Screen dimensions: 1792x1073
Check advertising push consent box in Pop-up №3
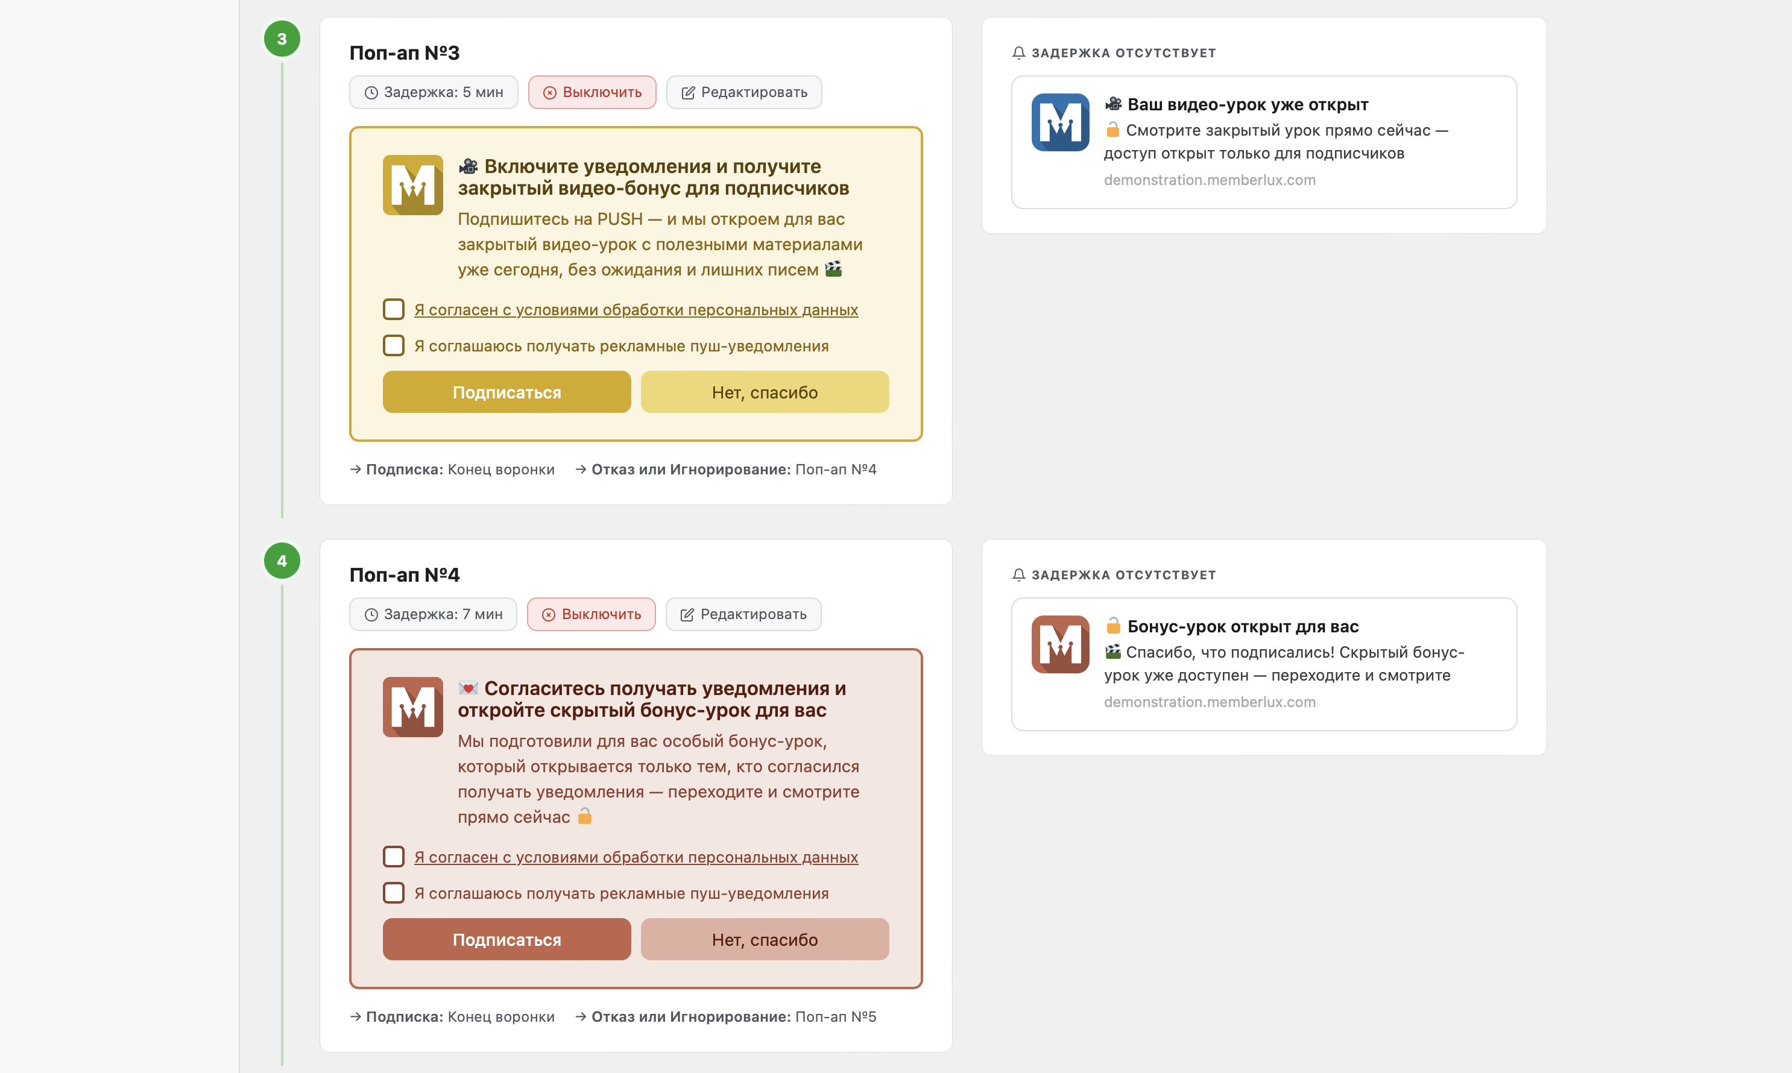(x=393, y=345)
